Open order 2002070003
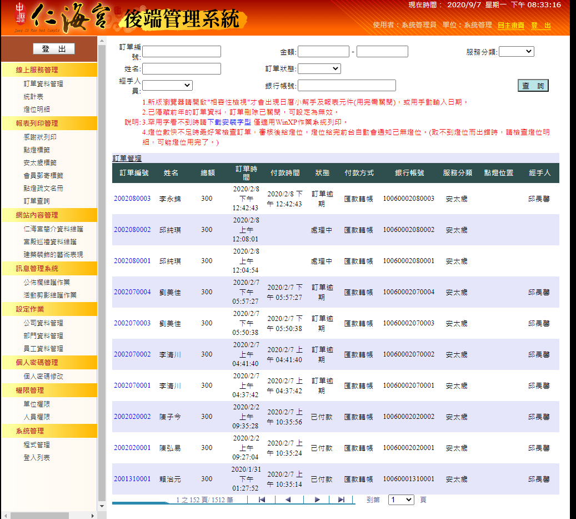 132,323
